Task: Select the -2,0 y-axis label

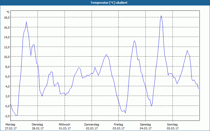Action: click(7, 116)
